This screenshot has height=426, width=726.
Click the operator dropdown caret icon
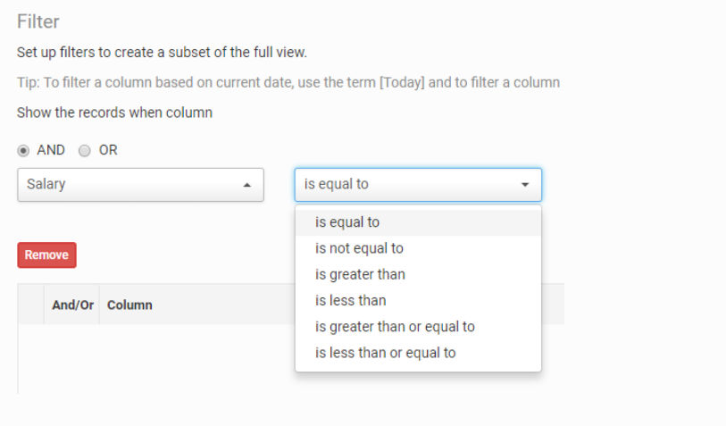point(524,185)
